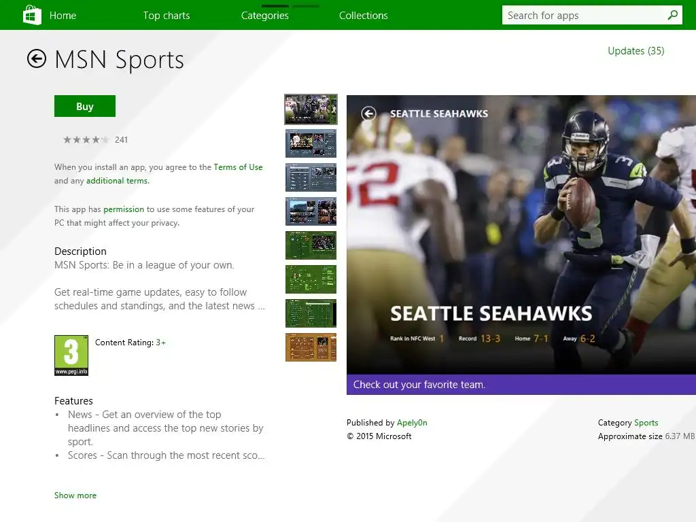The height and width of the screenshot is (522, 696).
Task: Open the Sports category link
Action: pyautogui.click(x=646, y=423)
